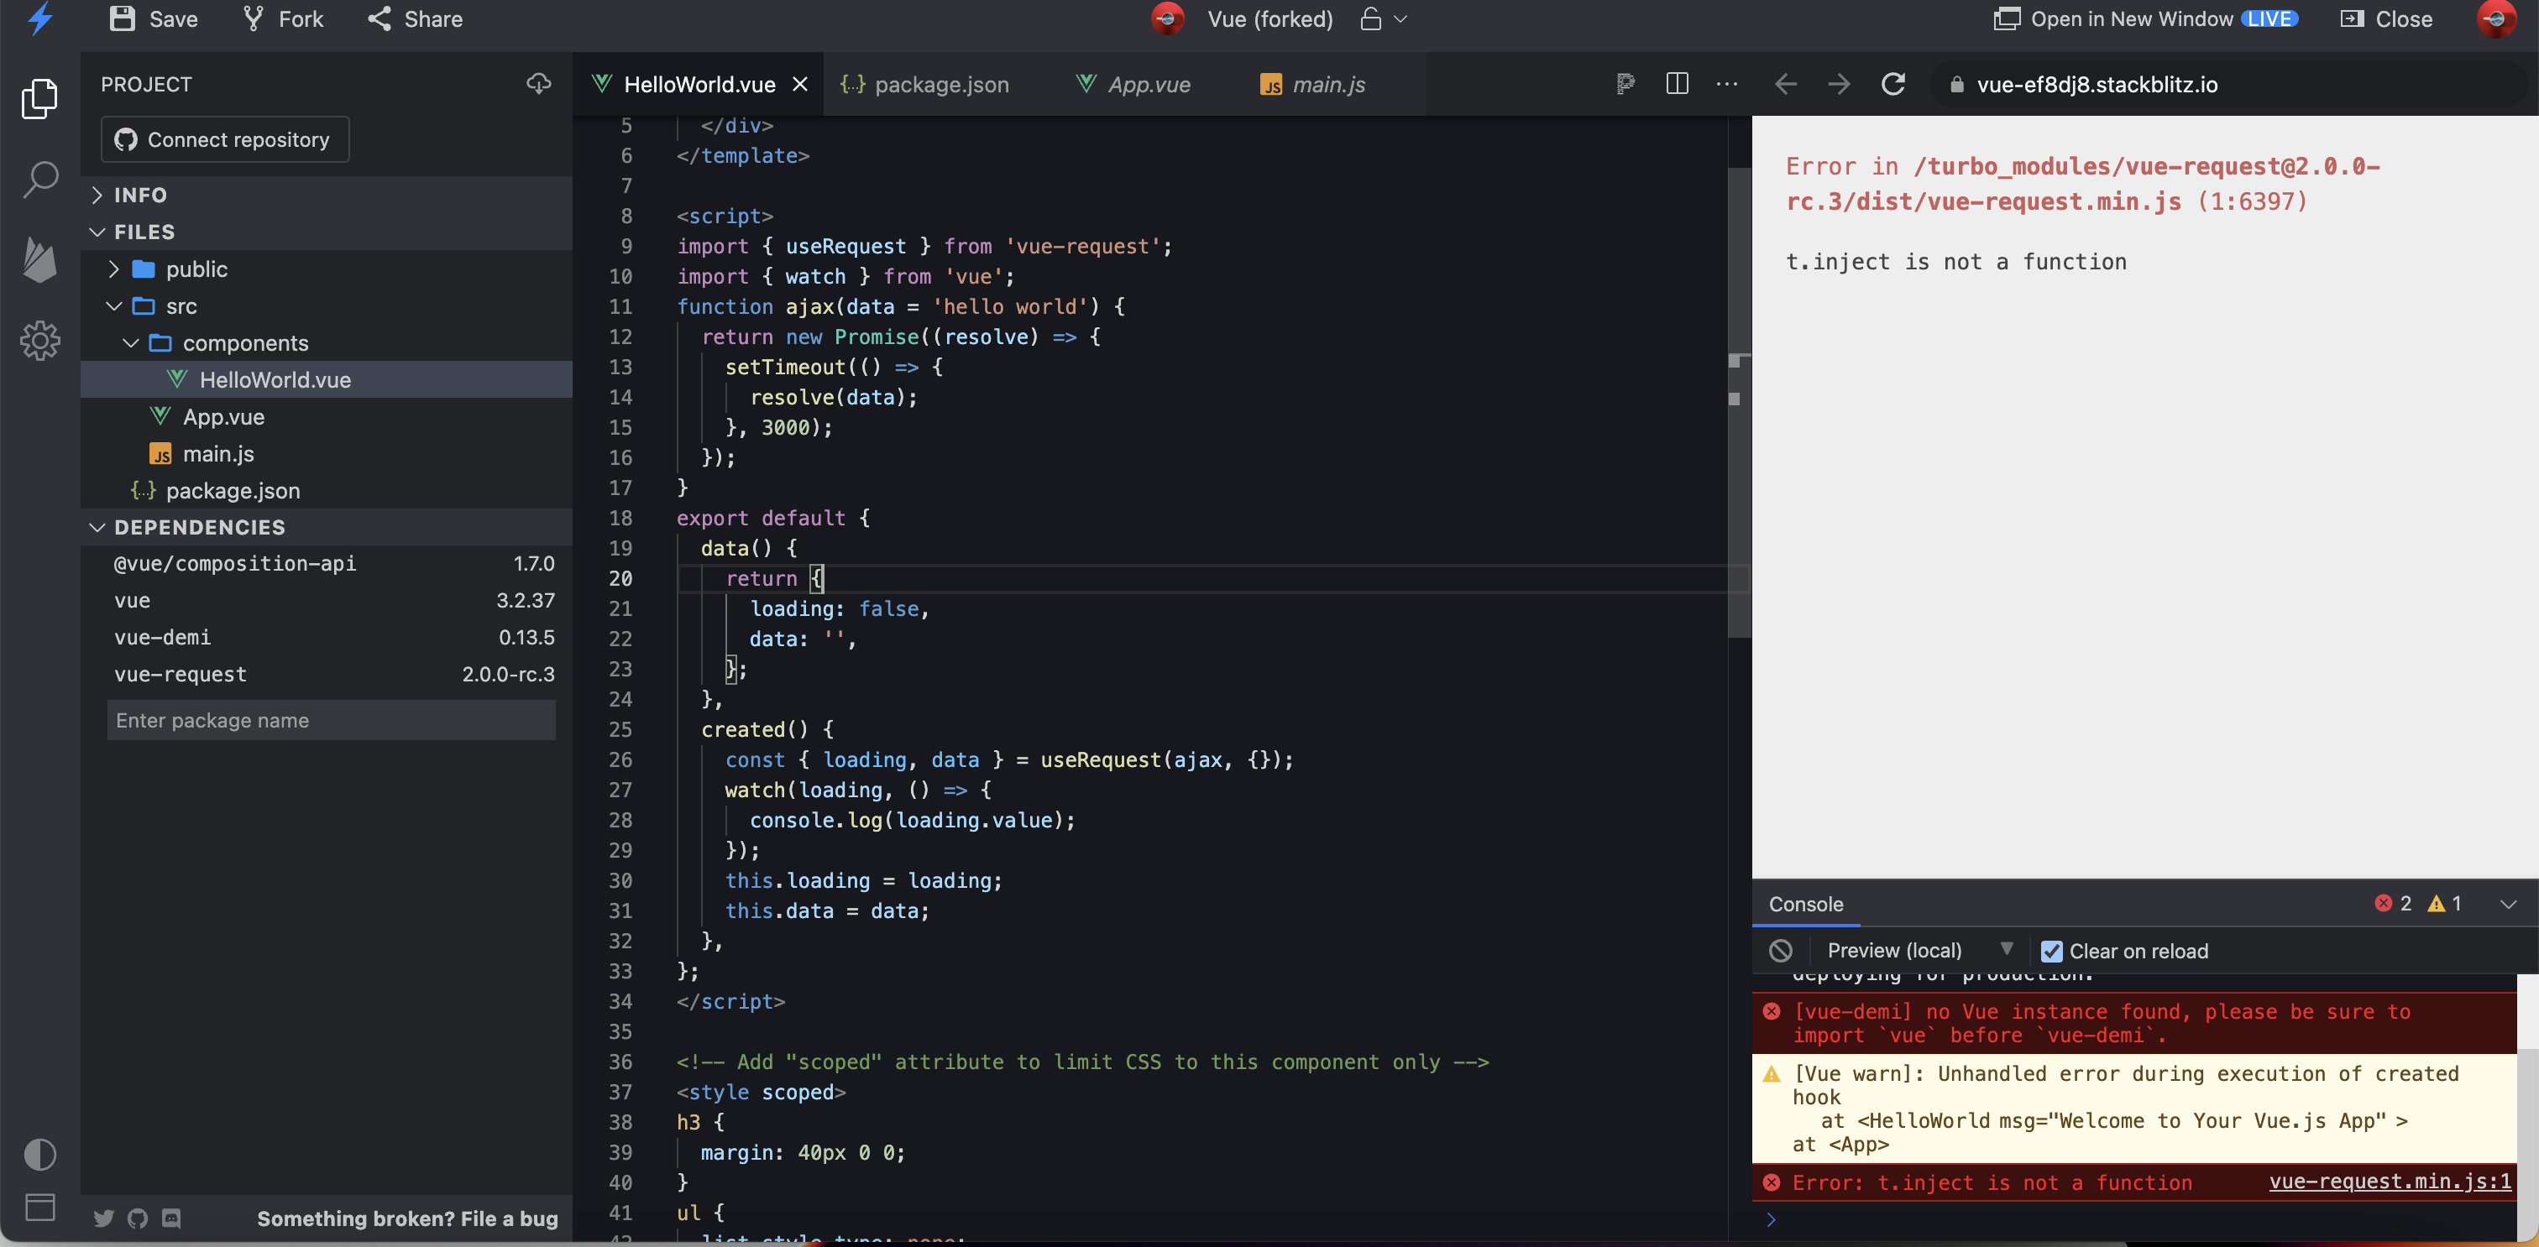Expand the INFO section
Image resolution: width=2539 pixels, height=1247 pixels.
(140, 194)
